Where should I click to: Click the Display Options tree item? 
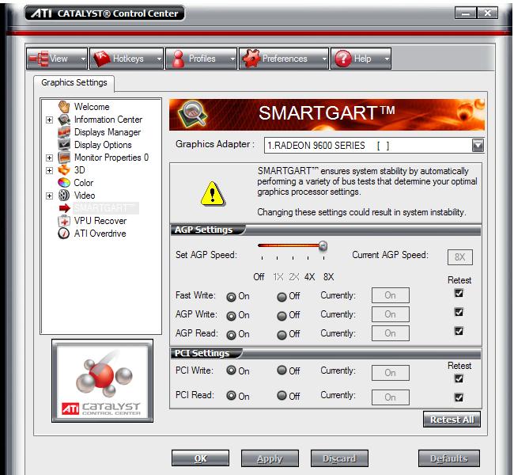(x=103, y=145)
